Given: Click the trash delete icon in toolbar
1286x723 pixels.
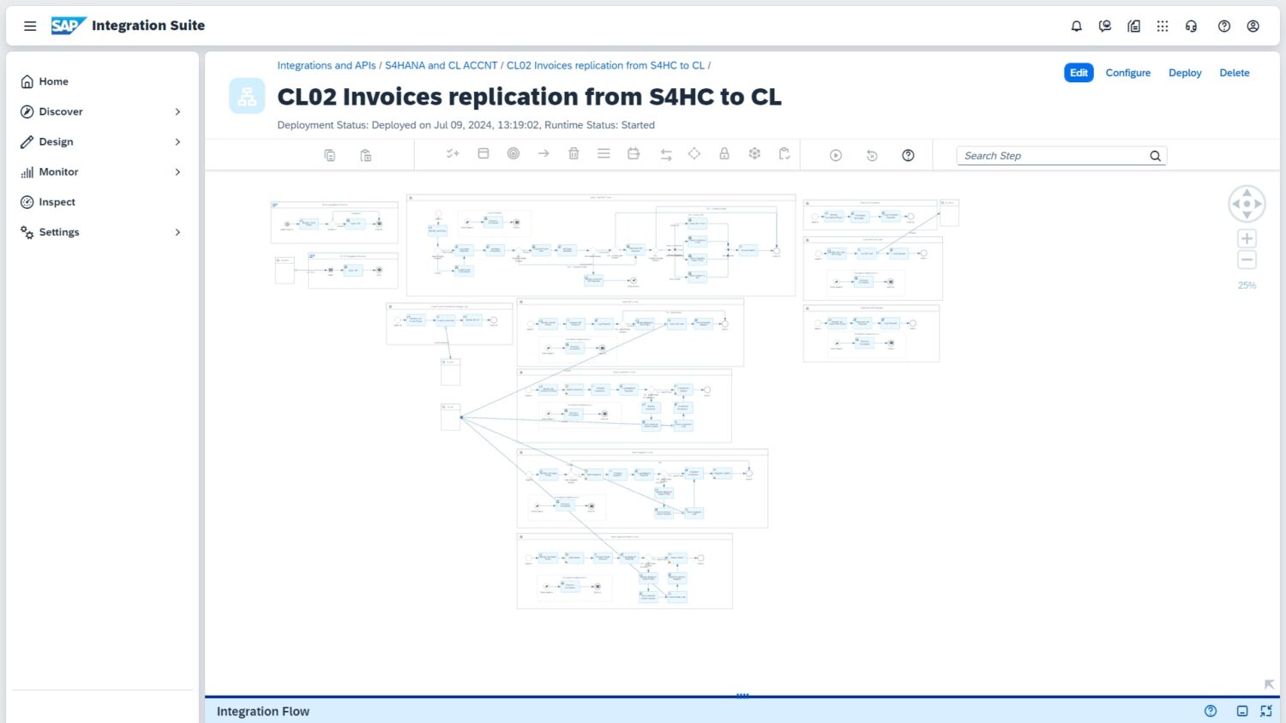Looking at the screenshot, I should pyautogui.click(x=574, y=154).
